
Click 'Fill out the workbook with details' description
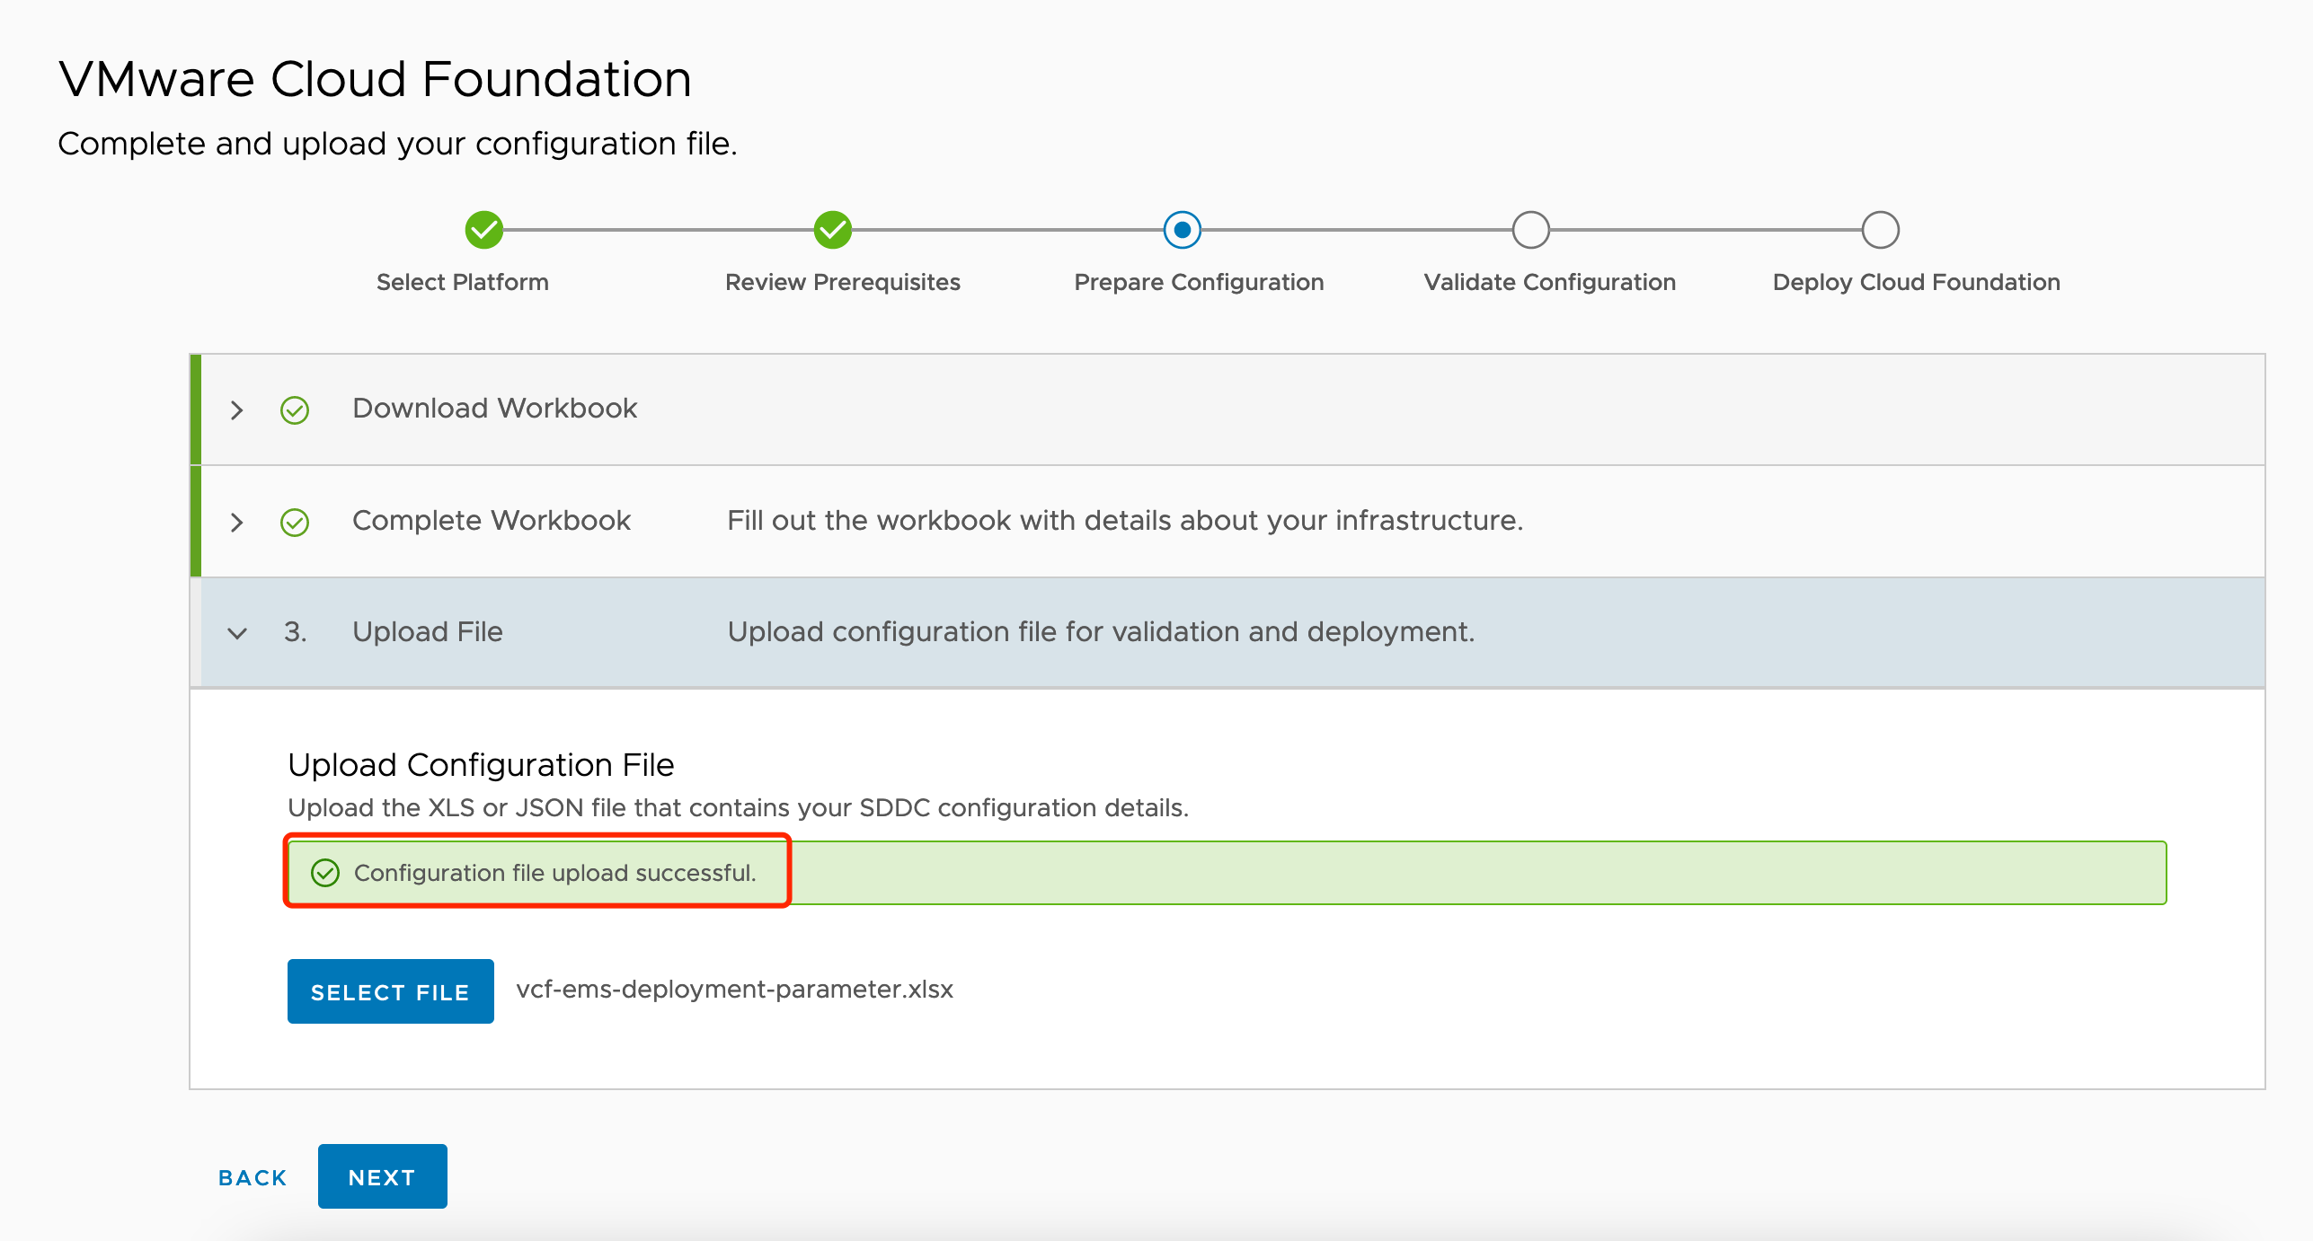[x=1125, y=520]
